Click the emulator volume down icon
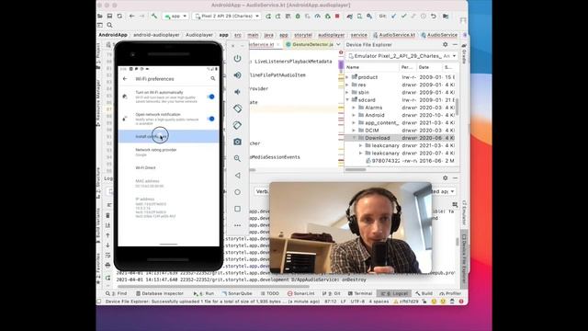Viewport: 588px width, 331px height. [237, 92]
